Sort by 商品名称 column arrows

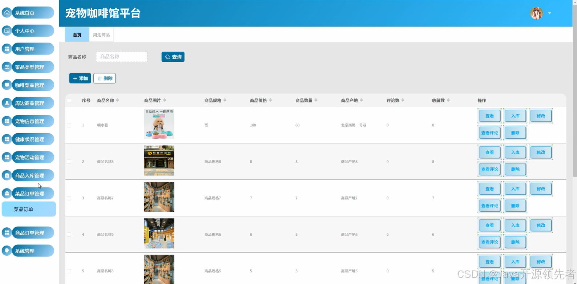tap(117, 100)
